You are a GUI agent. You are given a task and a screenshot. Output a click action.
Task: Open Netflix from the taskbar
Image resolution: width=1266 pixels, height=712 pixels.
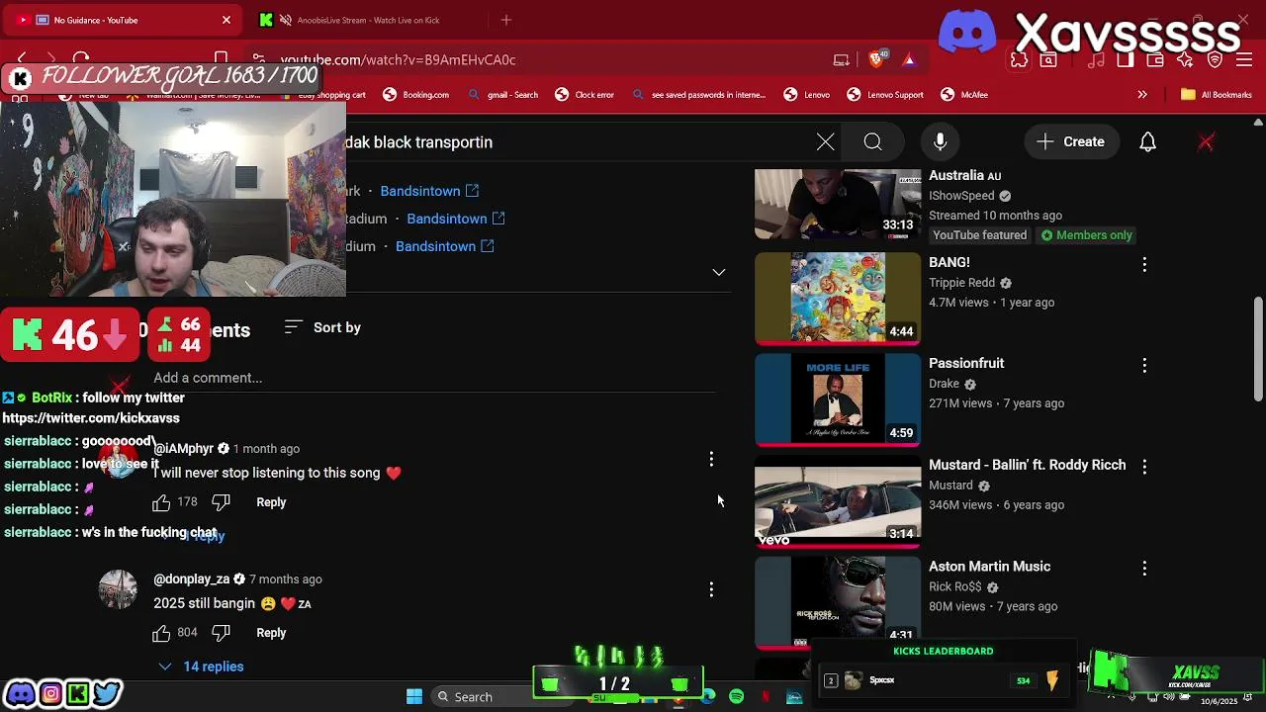pyautogui.click(x=766, y=697)
